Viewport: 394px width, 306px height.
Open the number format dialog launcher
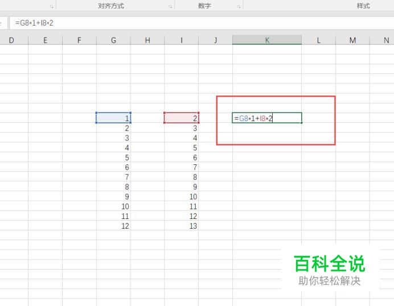[239, 7]
